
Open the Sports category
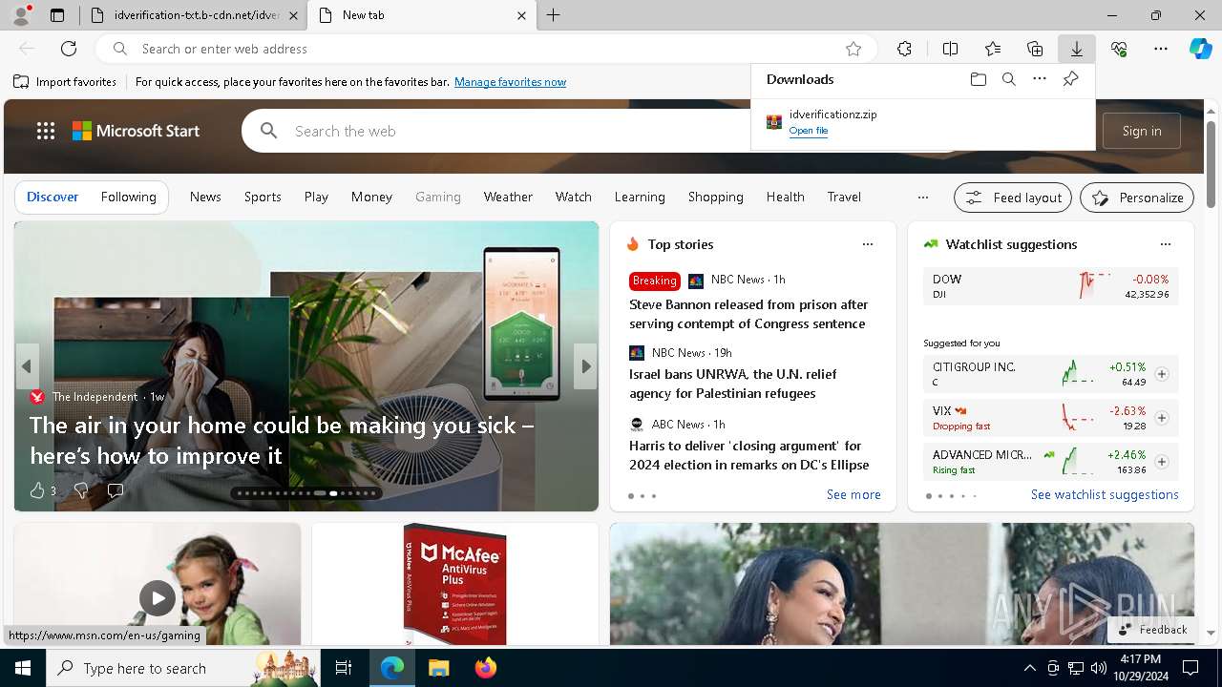[263, 197]
